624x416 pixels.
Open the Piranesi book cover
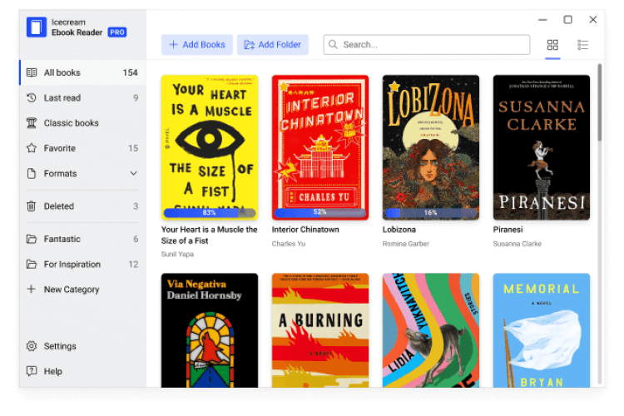click(x=542, y=147)
